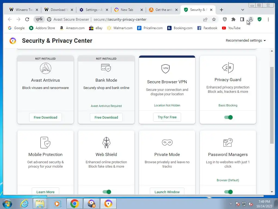This screenshot has width=278, height=209.
Task: Click Launch Window for Private Mode
Action: click(x=167, y=192)
